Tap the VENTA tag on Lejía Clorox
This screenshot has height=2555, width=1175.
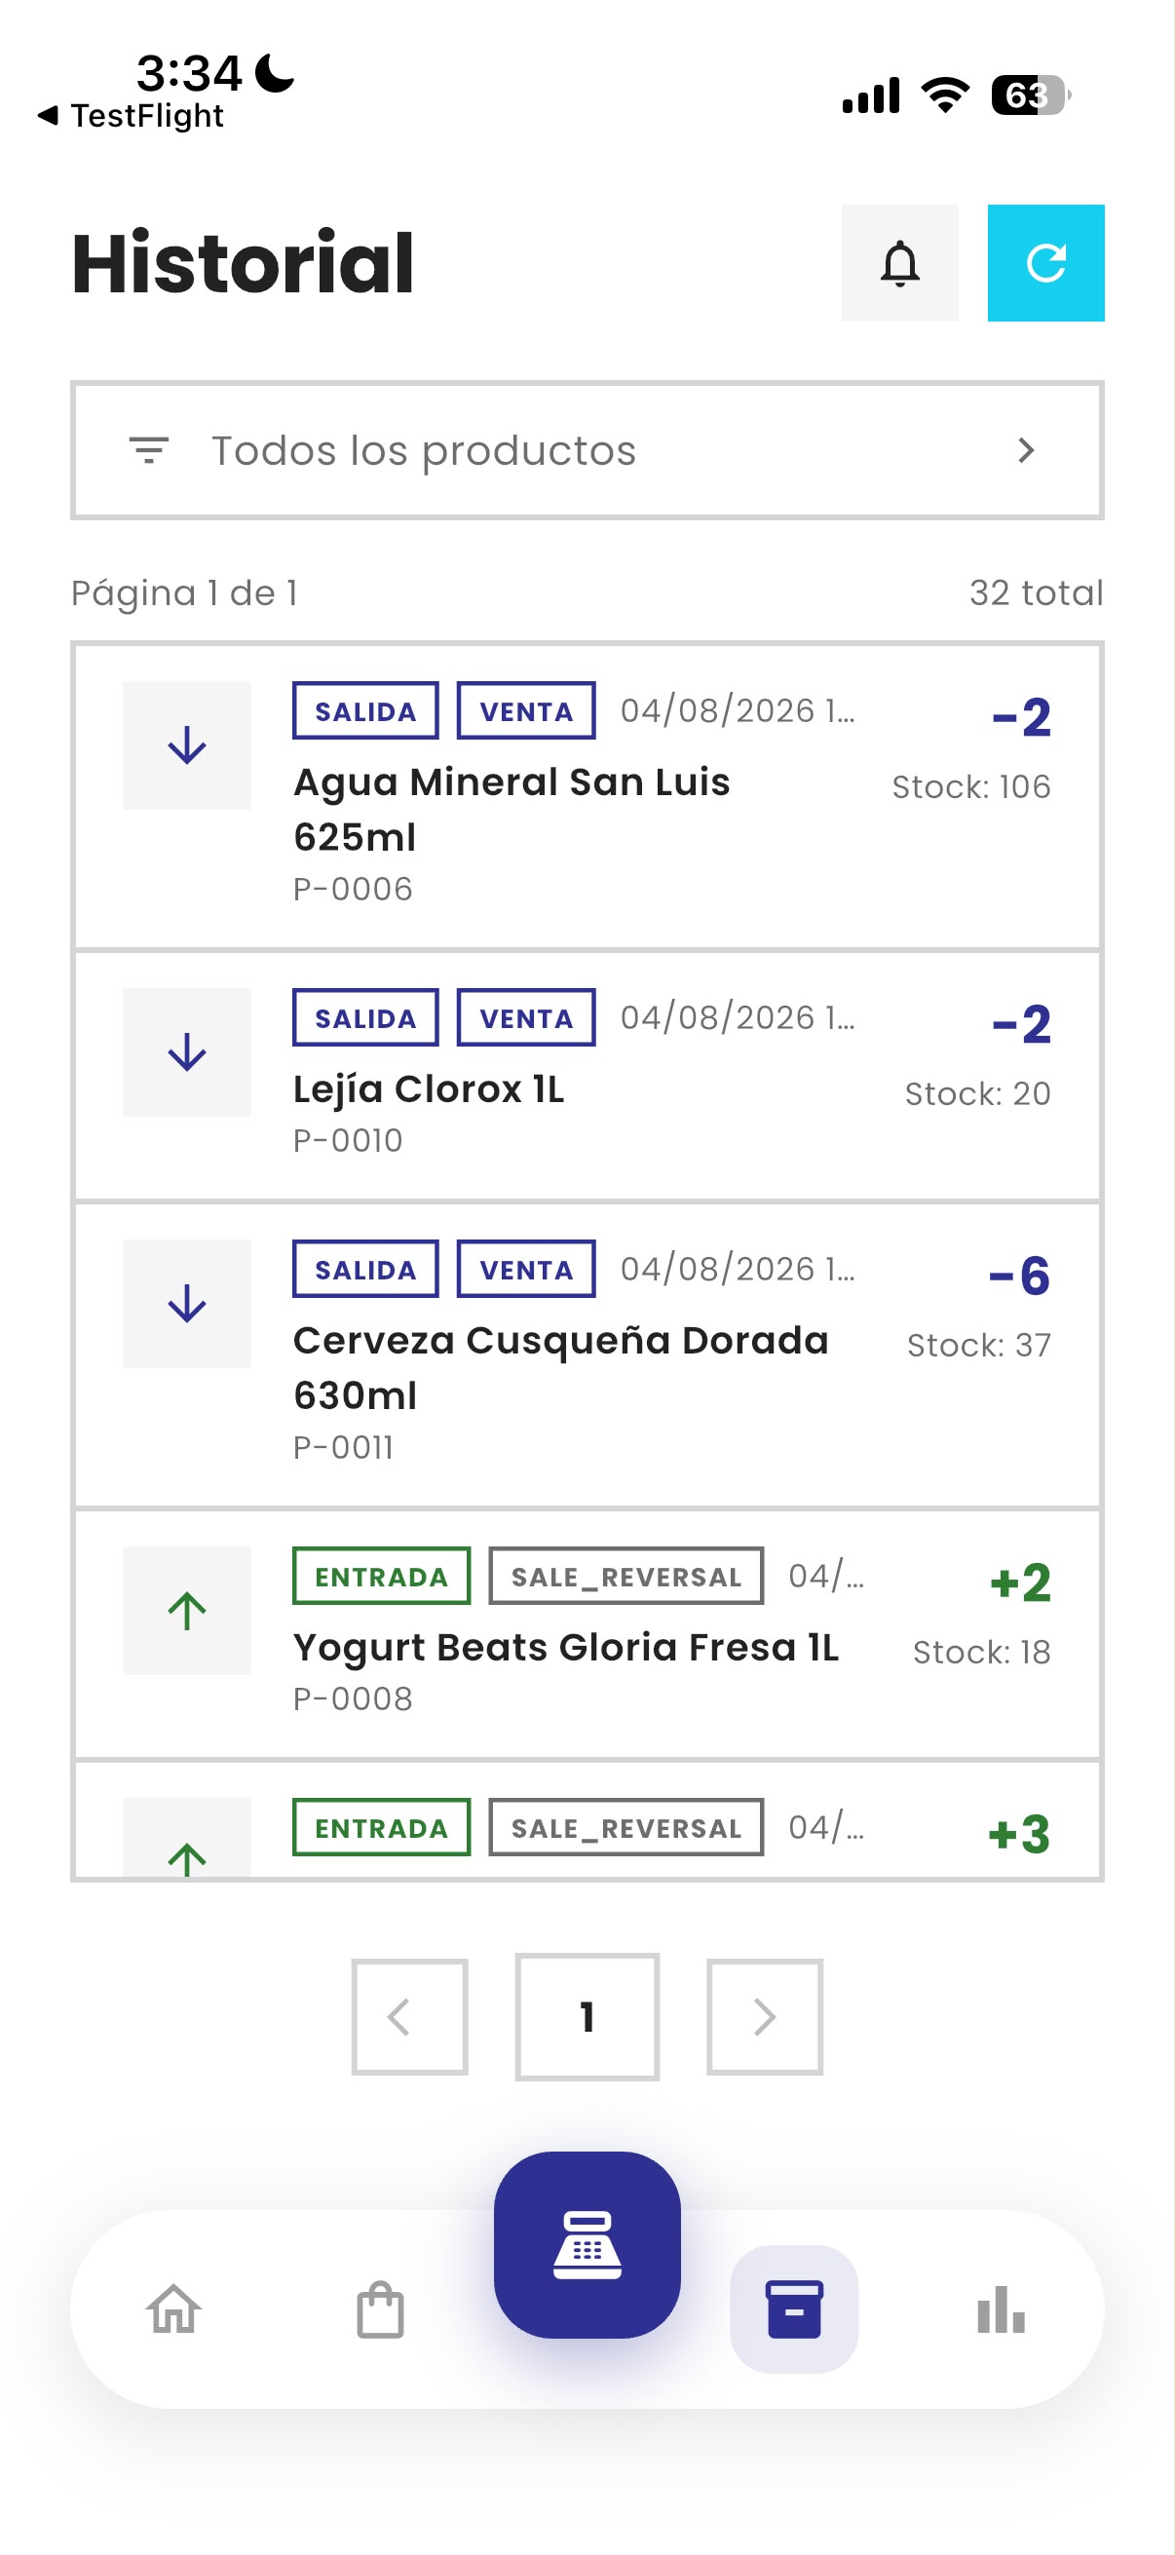(525, 1017)
